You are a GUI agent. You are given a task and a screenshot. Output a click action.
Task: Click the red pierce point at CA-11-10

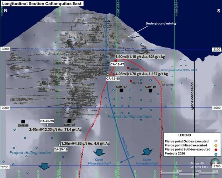tap(131, 80)
